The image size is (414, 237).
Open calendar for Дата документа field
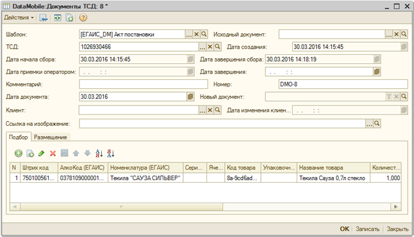190,96
